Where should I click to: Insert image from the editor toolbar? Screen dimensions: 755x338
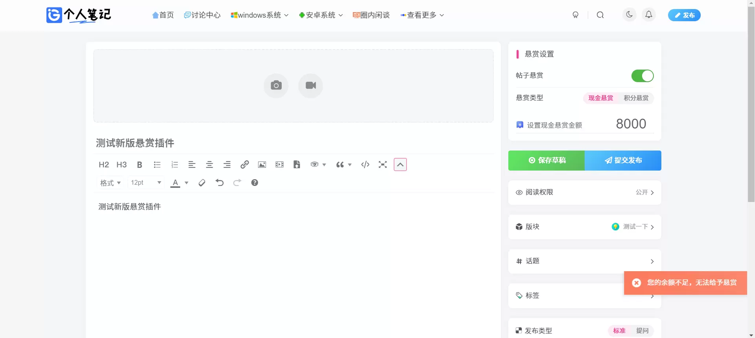tap(262, 165)
